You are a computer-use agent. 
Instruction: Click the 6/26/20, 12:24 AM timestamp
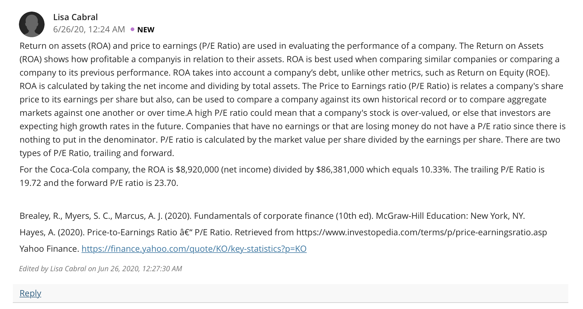89,29
